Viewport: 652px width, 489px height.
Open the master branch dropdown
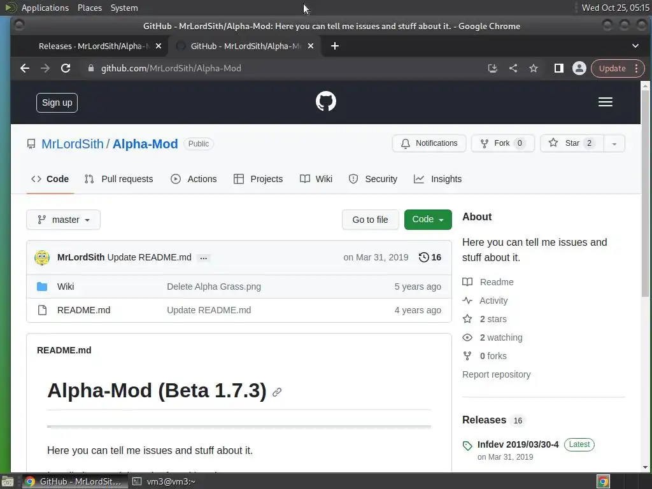tap(63, 220)
